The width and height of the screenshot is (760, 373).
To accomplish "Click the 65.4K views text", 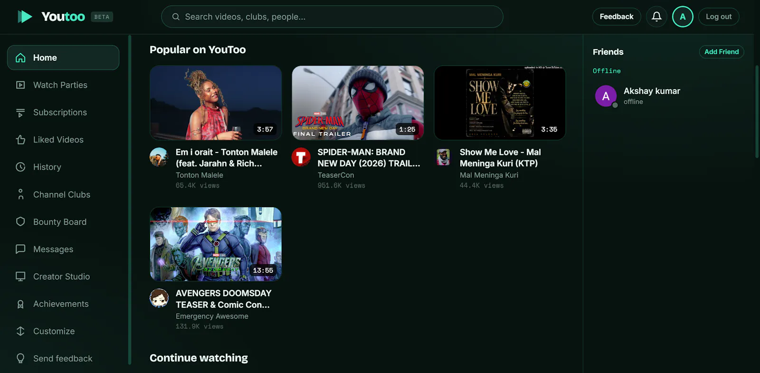I will (198, 186).
